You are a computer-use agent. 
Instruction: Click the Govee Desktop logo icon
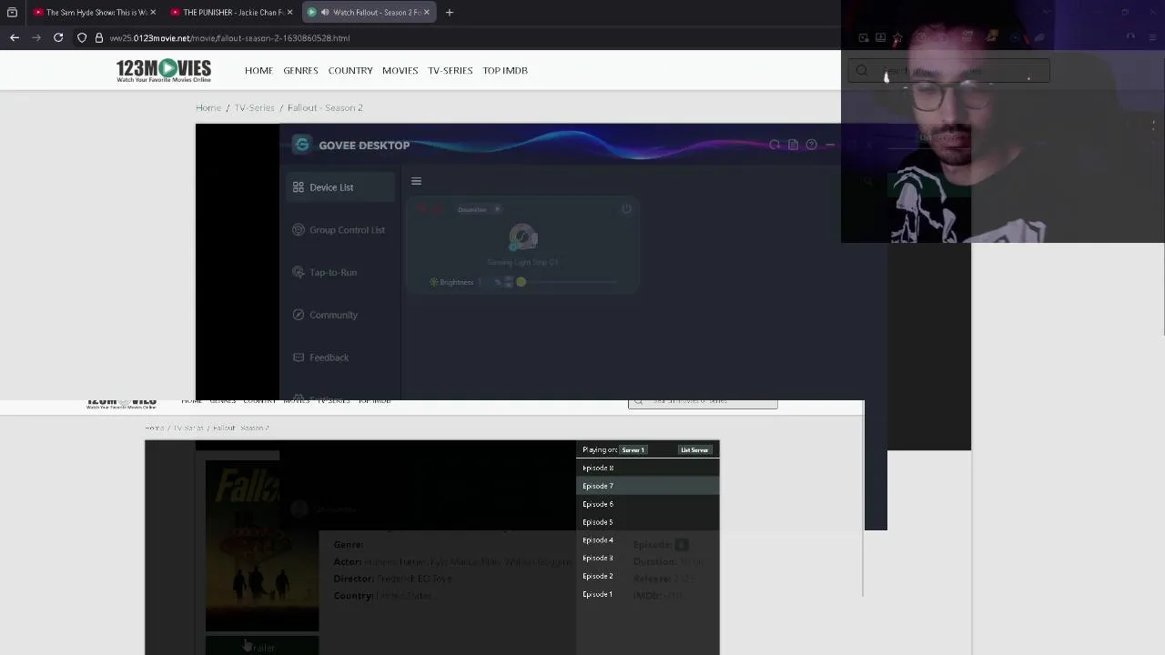coord(301,145)
